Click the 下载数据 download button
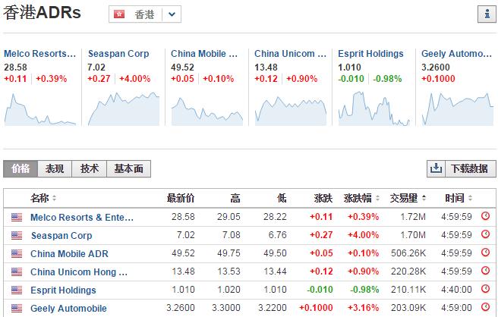This screenshot has height=317, width=498. [x=461, y=169]
